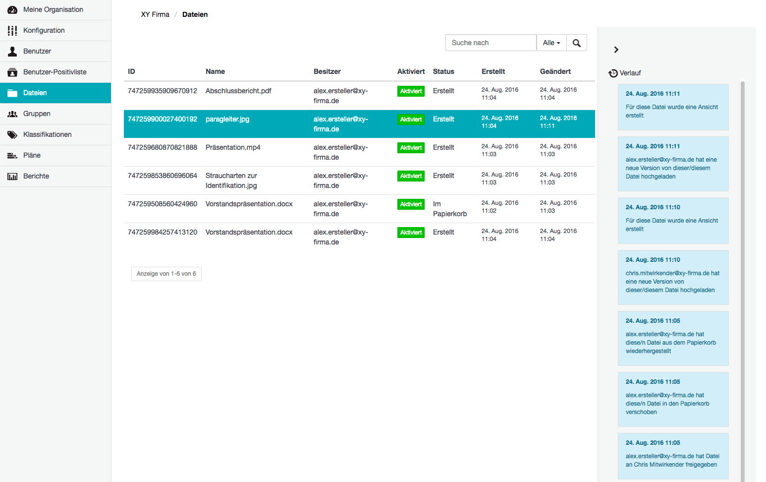Click the Im Papierkorb status cell
The height and width of the screenshot is (482, 766).
tap(450, 209)
